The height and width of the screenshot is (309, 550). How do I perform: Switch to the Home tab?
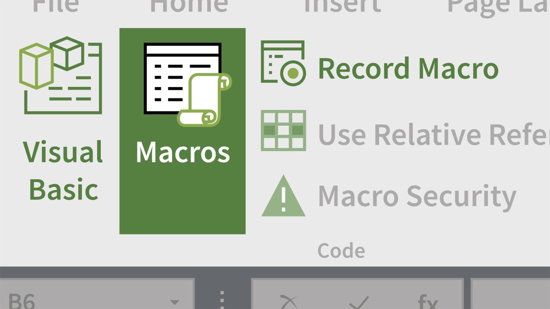tap(188, 5)
